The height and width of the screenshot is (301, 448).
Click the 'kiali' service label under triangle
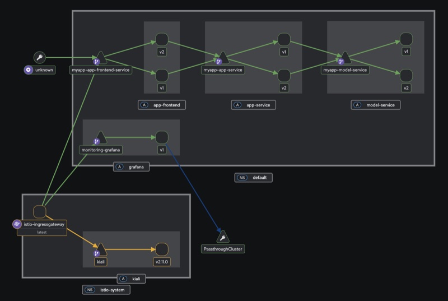click(101, 262)
